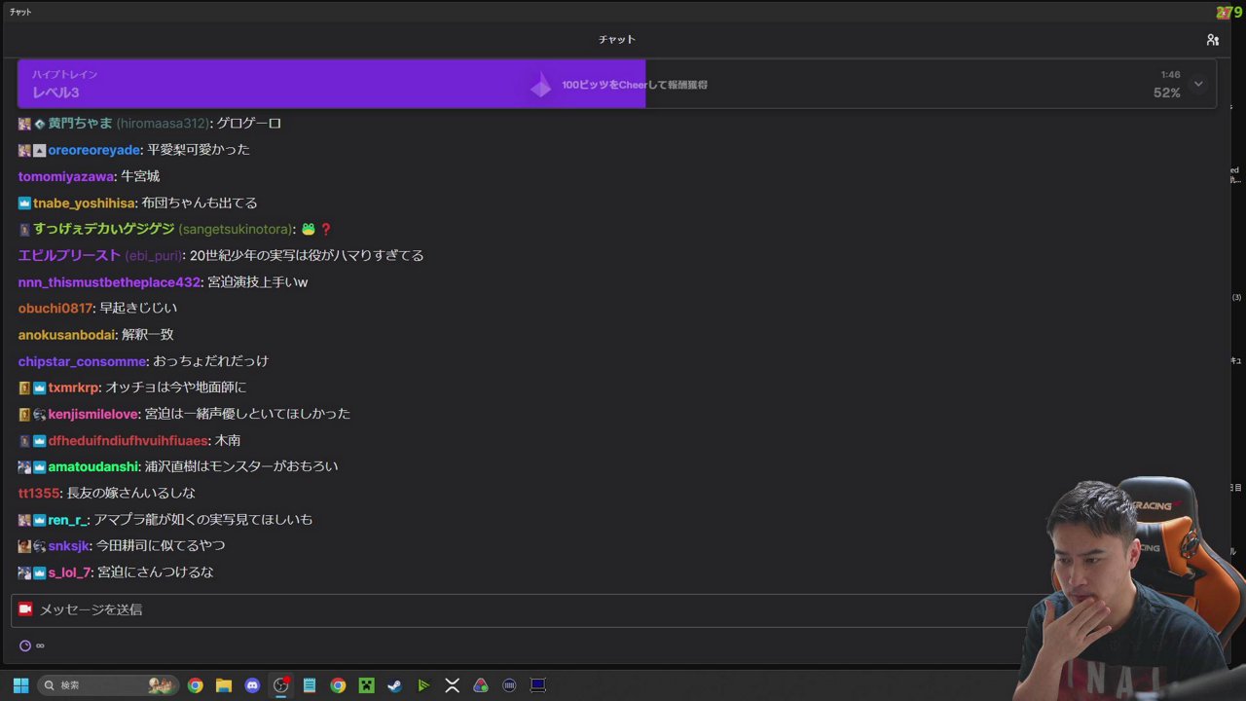Open the channel points balance icon
The width and height of the screenshot is (1246, 701).
(x=25, y=646)
